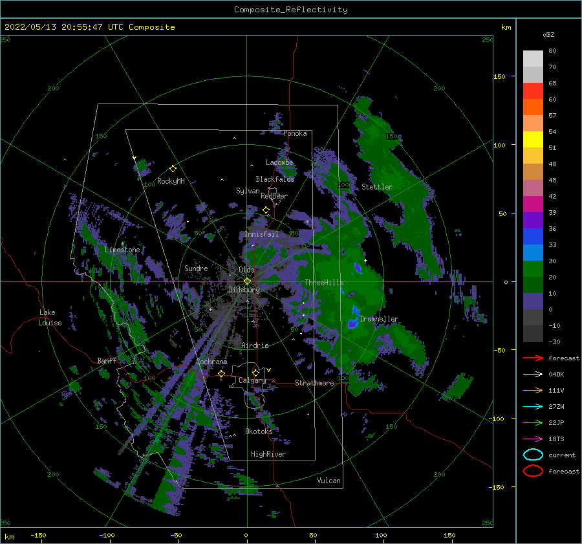Click the white asterisk marker by Limestone
Image resolution: width=582 pixels, height=544 pixels.
tap(122, 244)
